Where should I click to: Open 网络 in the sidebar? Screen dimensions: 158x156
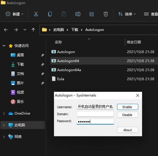pyautogui.click(x=18, y=137)
